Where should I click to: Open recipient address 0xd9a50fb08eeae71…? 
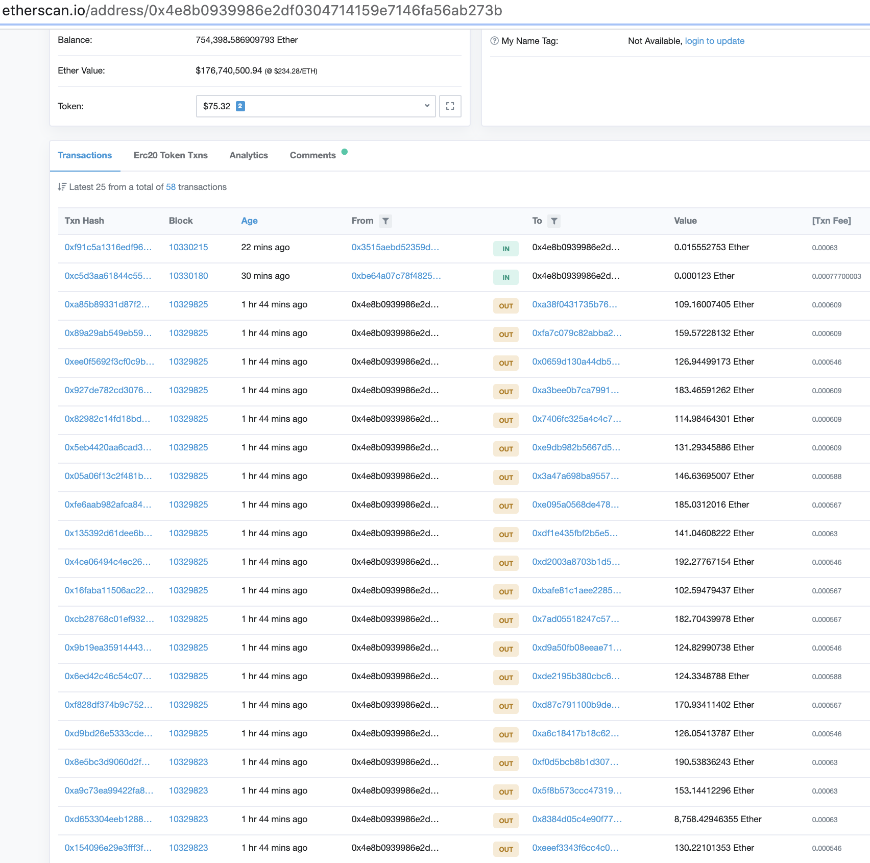click(x=577, y=648)
